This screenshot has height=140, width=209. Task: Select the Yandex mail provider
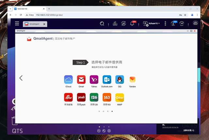tap(132, 79)
